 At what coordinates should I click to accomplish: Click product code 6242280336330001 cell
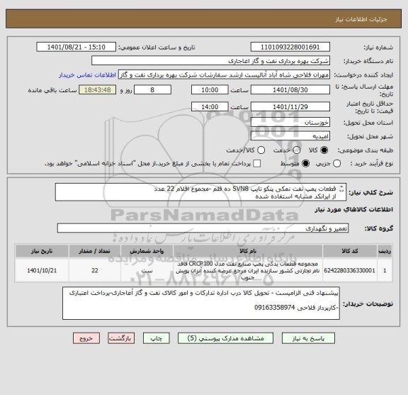click(350, 270)
